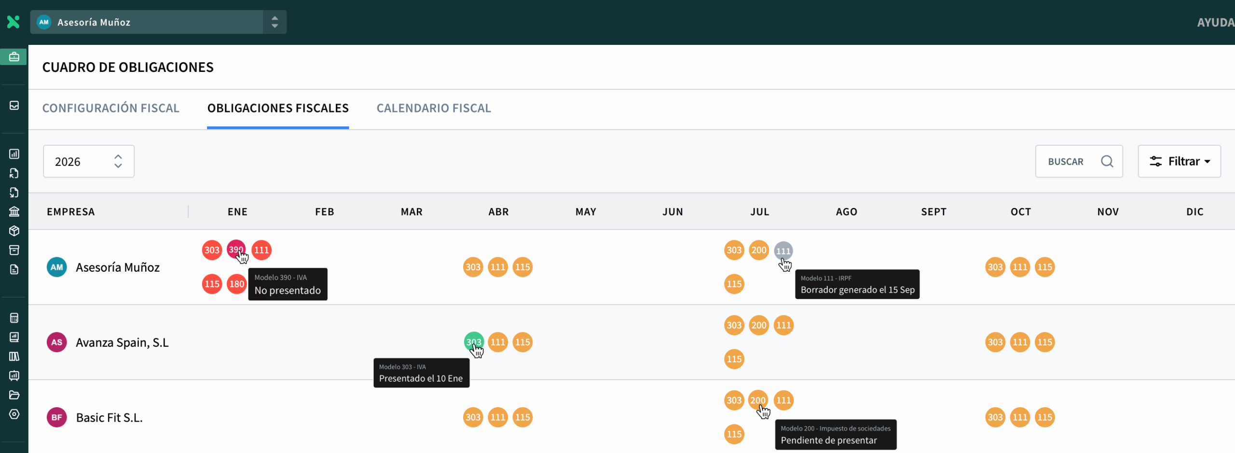Open the Avanza Spain, S.L company row
The width and height of the screenshot is (1235, 453).
tap(122, 343)
